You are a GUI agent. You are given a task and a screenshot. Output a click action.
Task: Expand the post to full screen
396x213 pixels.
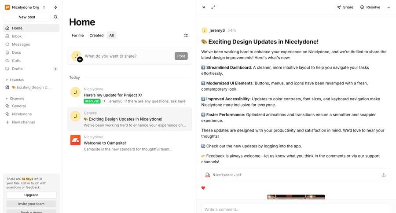tap(213, 7)
